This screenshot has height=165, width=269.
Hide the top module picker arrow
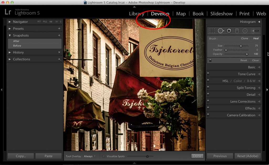pyautogui.click(x=134, y=7)
